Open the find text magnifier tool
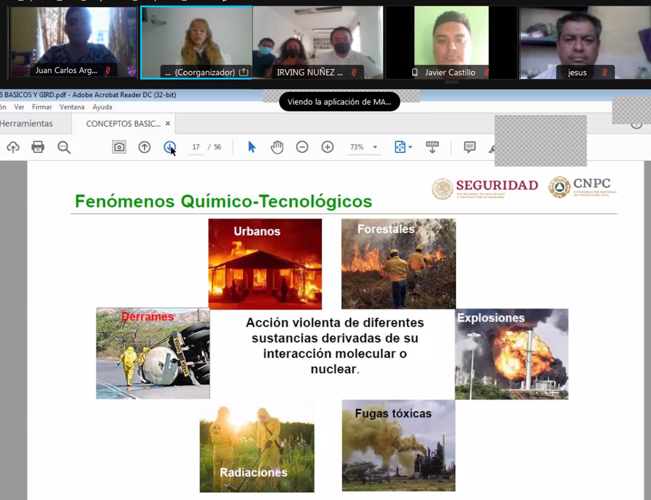The height and width of the screenshot is (500, 651). (x=64, y=147)
